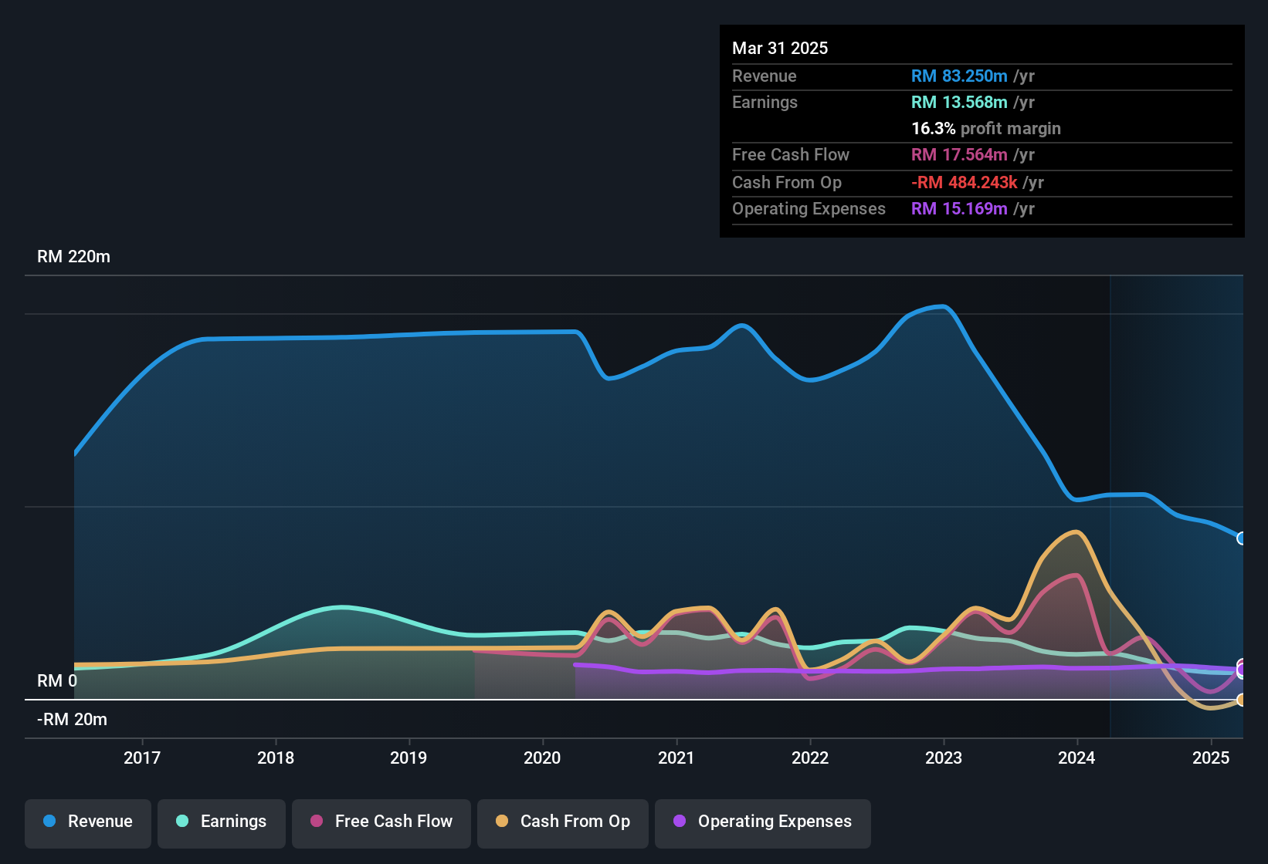The width and height of the screenshot is (1268, 864).
Task: Click the 2020 x-axis label
Action: 542,758
